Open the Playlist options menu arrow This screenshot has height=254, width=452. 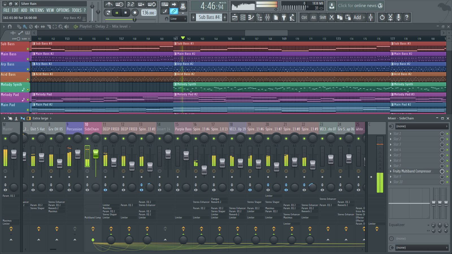click(4, 27)
